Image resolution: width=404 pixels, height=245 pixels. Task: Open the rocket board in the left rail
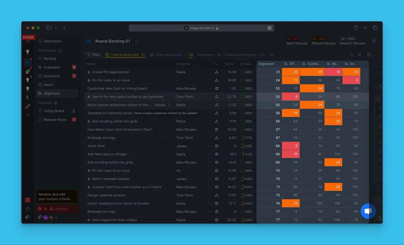click(x=28, y=106)
